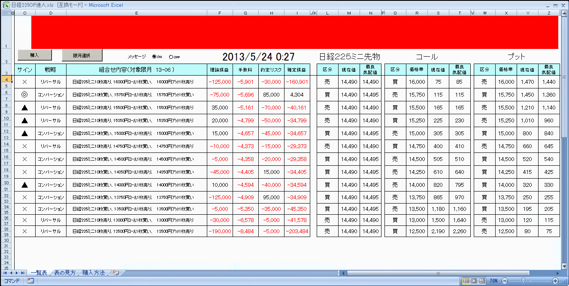Select row 4 header
Screen dimensions: 569x286
click(7, 79)
